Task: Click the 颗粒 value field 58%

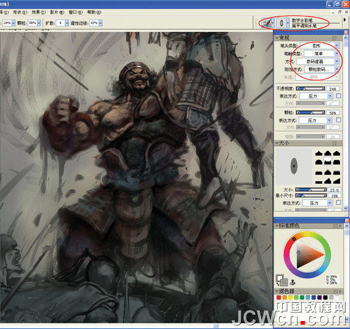Action: (x=333, y=113)
